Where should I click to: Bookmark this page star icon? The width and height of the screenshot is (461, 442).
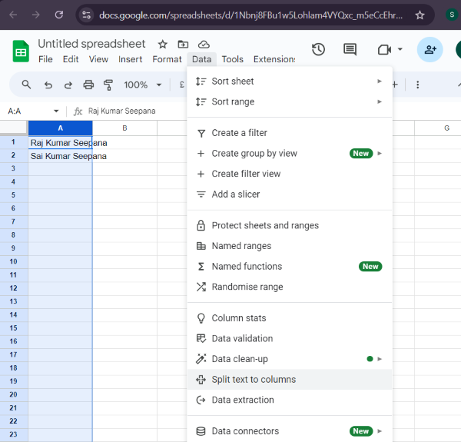tap(420, 15)
